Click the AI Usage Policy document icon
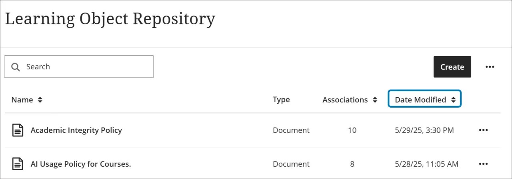The height and width of the screenshot is (179, 512). coord(17,164)
